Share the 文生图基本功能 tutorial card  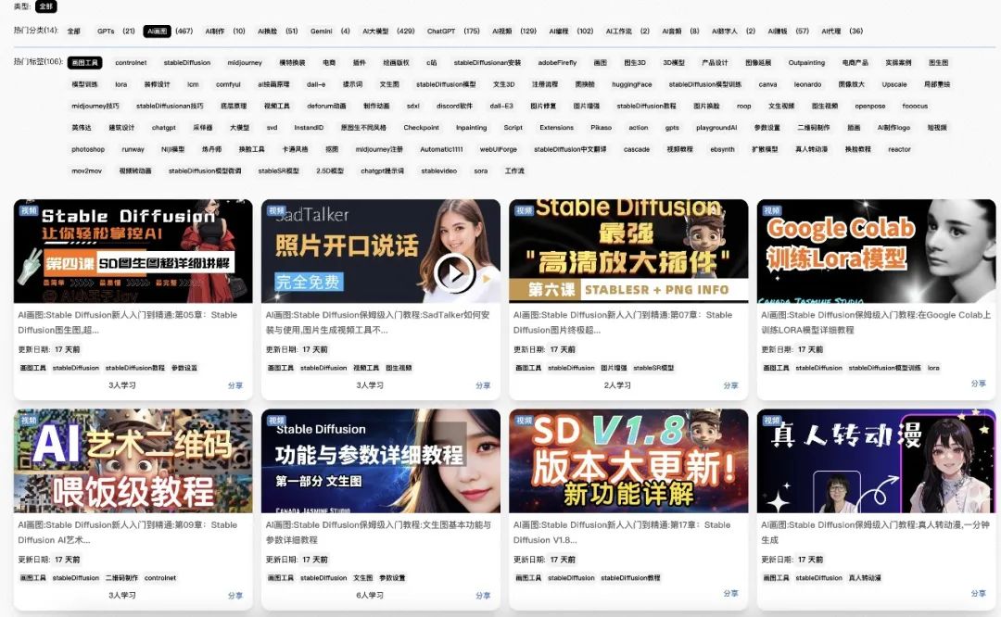pos(483,596)
